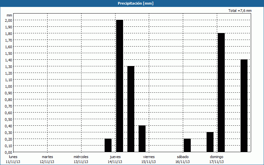Image resolution: width=264 pixels, height=165 pixels.
Task: Select the miércoles 13/11/13 axis label
Action: click(81, 159)
